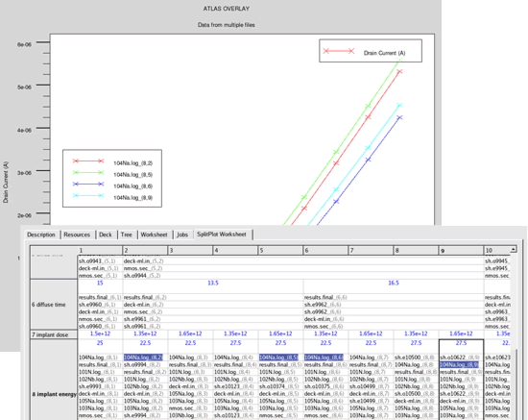Image resolution: width=528 pixels, height=420 pixels.
Task: Click diffuse time value 15
Action: coord(100,283)
